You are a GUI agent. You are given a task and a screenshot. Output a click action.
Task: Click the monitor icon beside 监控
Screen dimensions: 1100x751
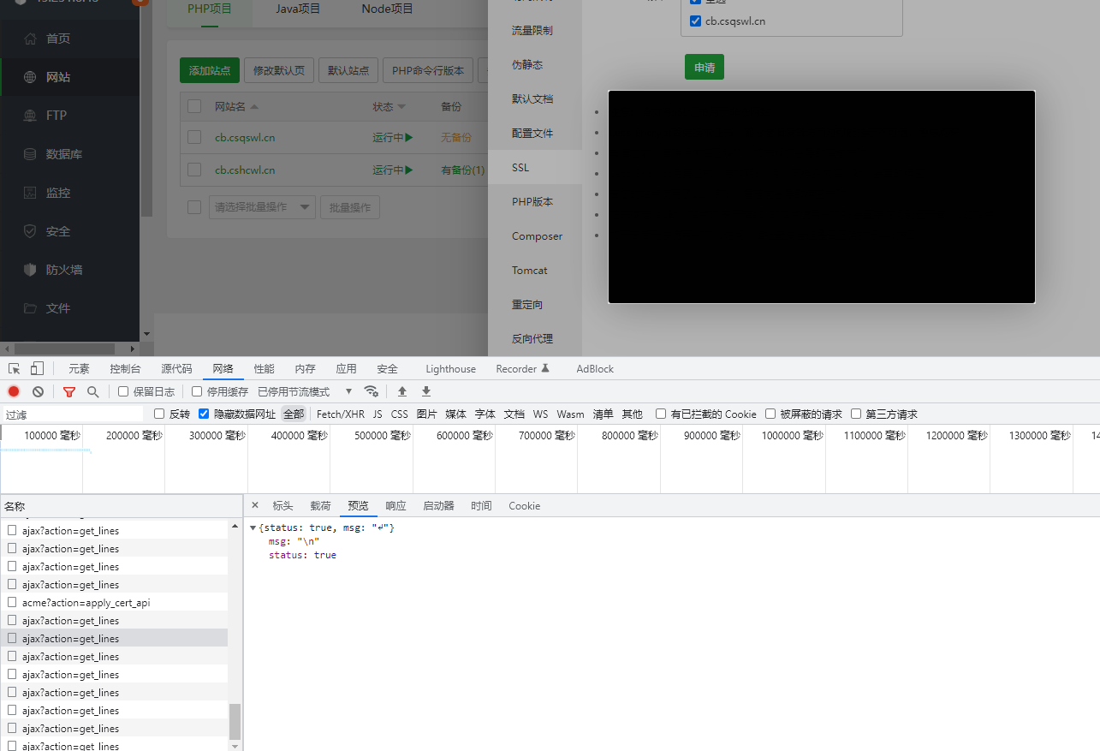click(30, 193)
